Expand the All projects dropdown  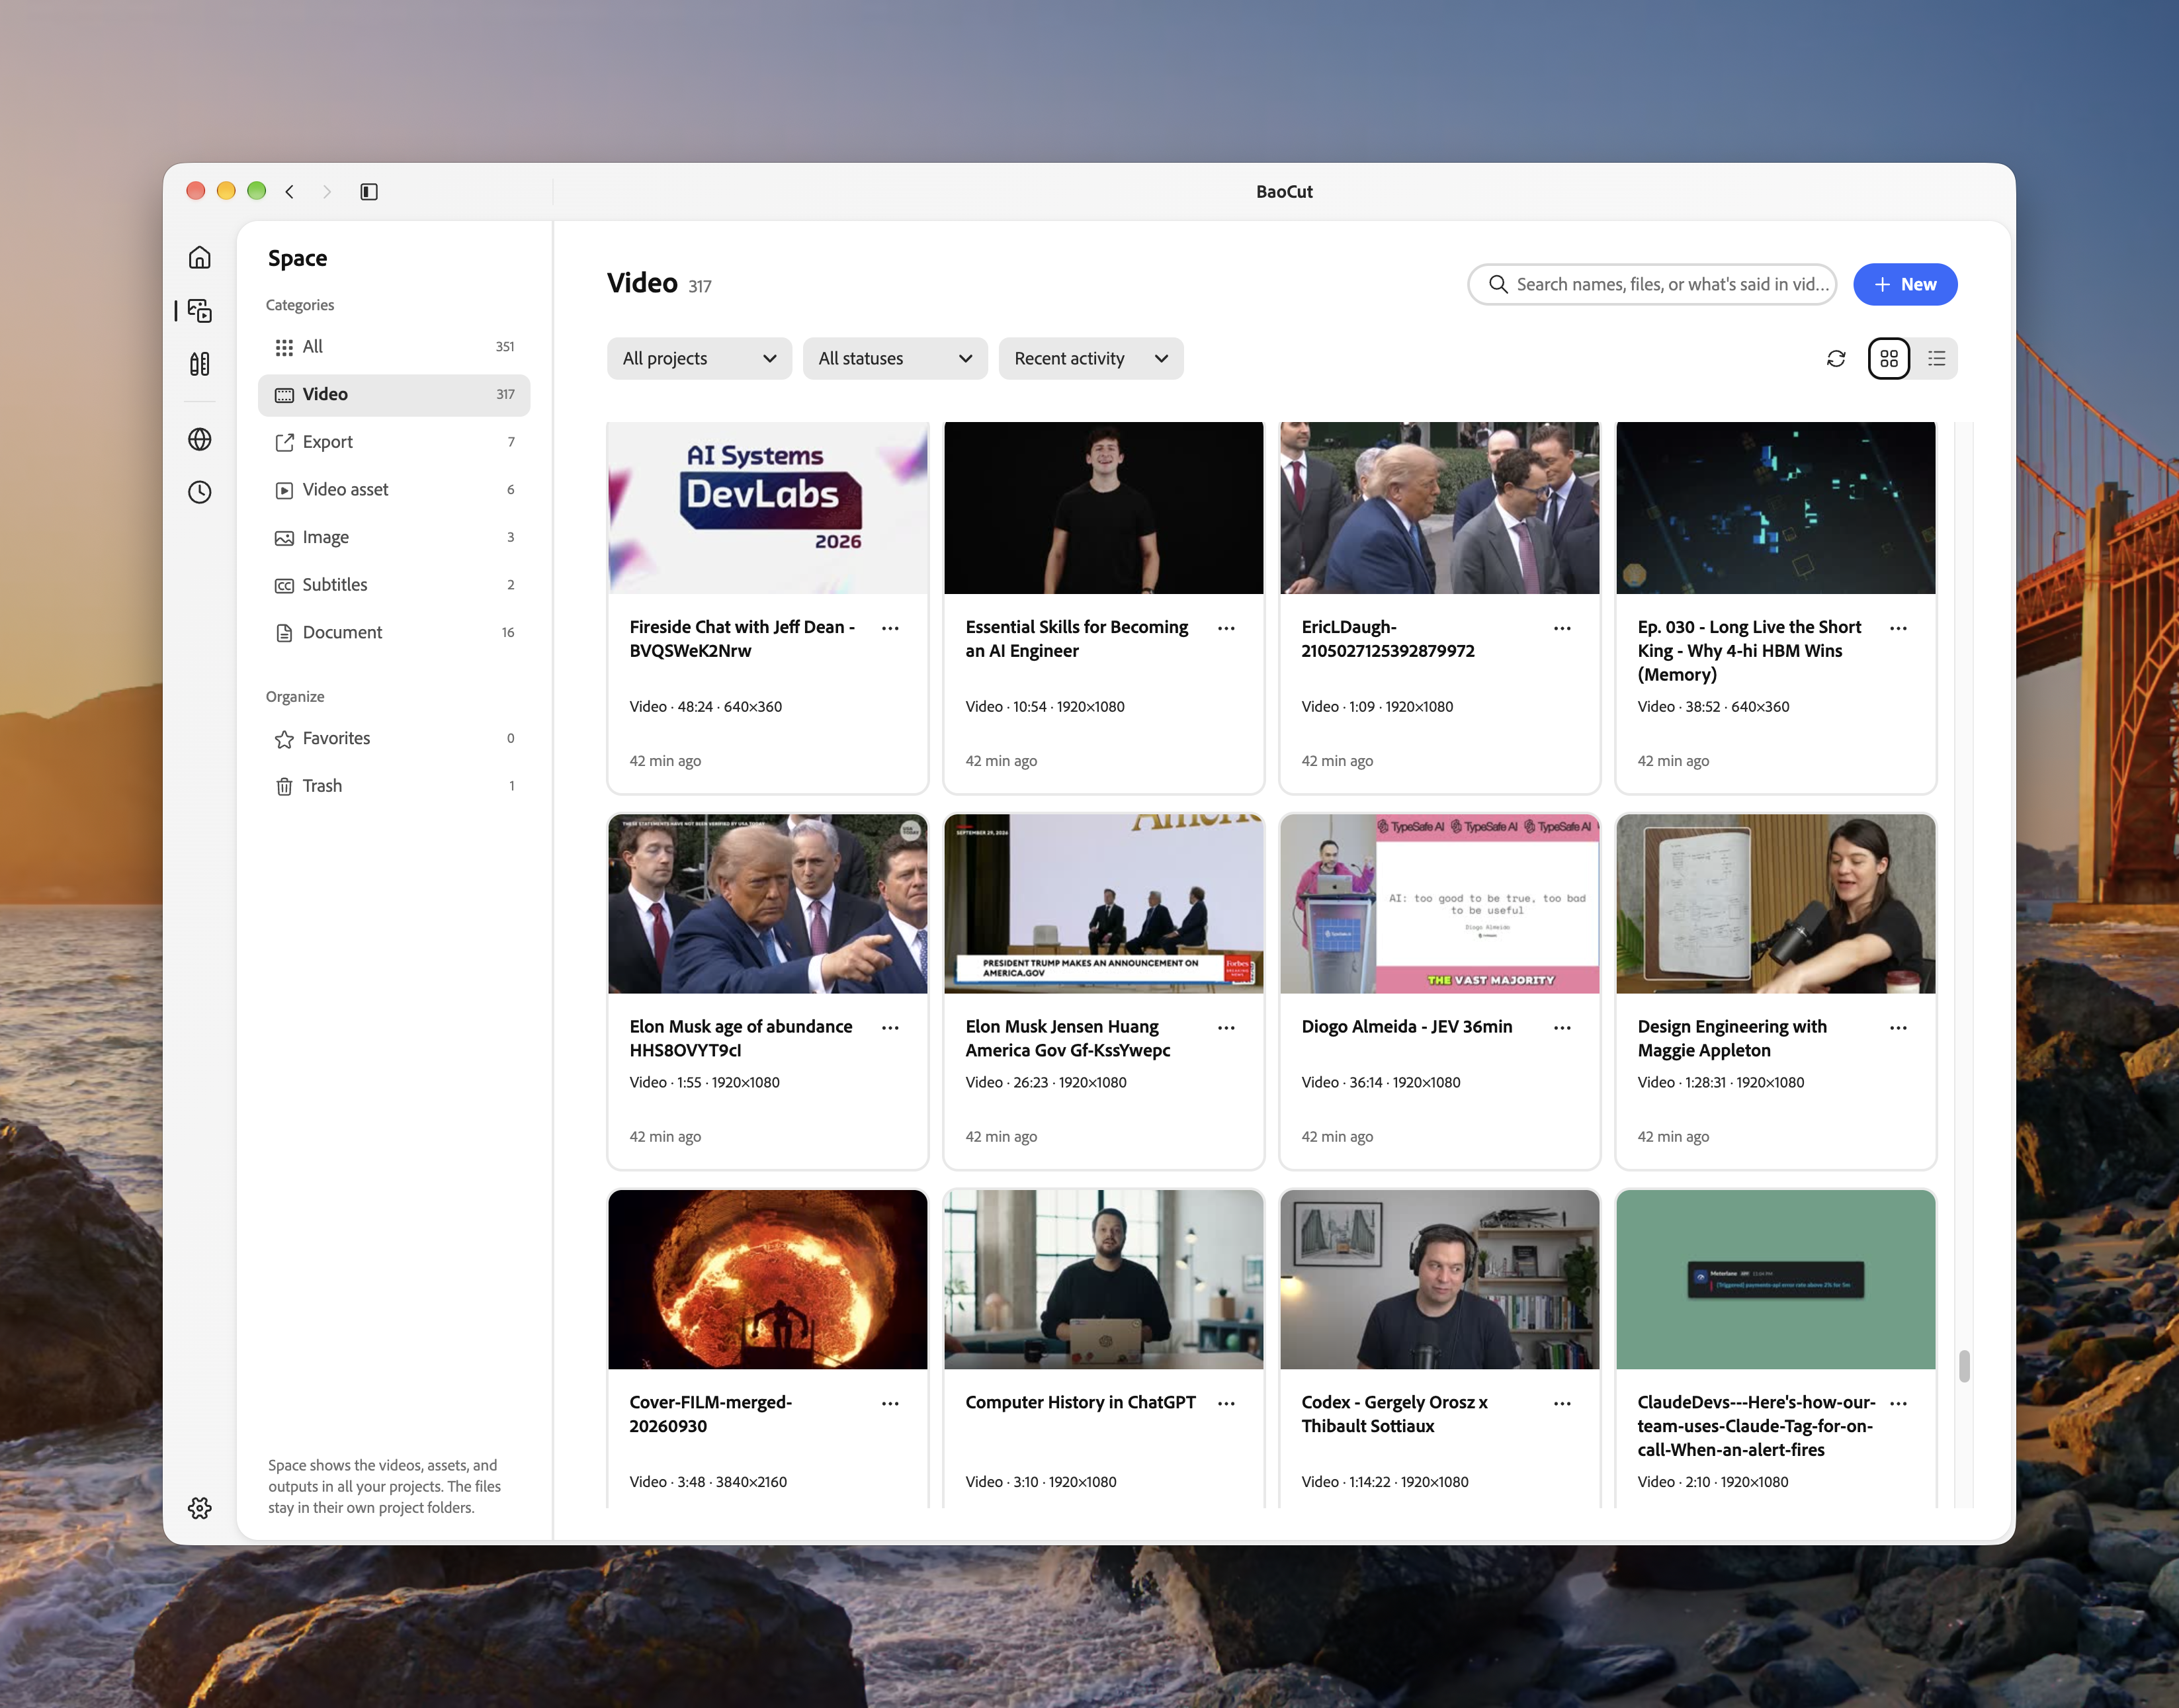tap(699, 358)
